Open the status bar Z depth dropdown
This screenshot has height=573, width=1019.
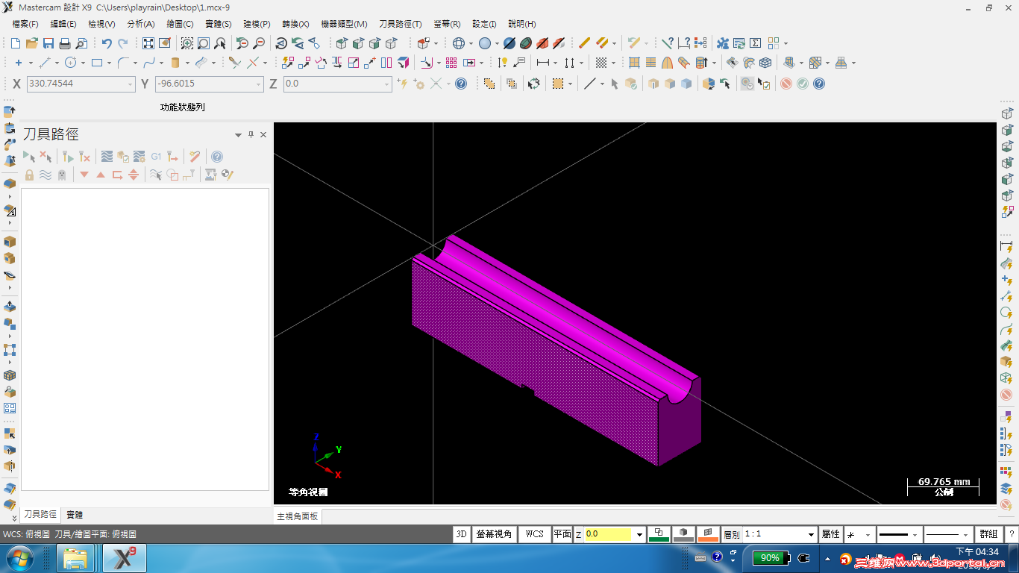pyautogui.click(x=639, y=535)
